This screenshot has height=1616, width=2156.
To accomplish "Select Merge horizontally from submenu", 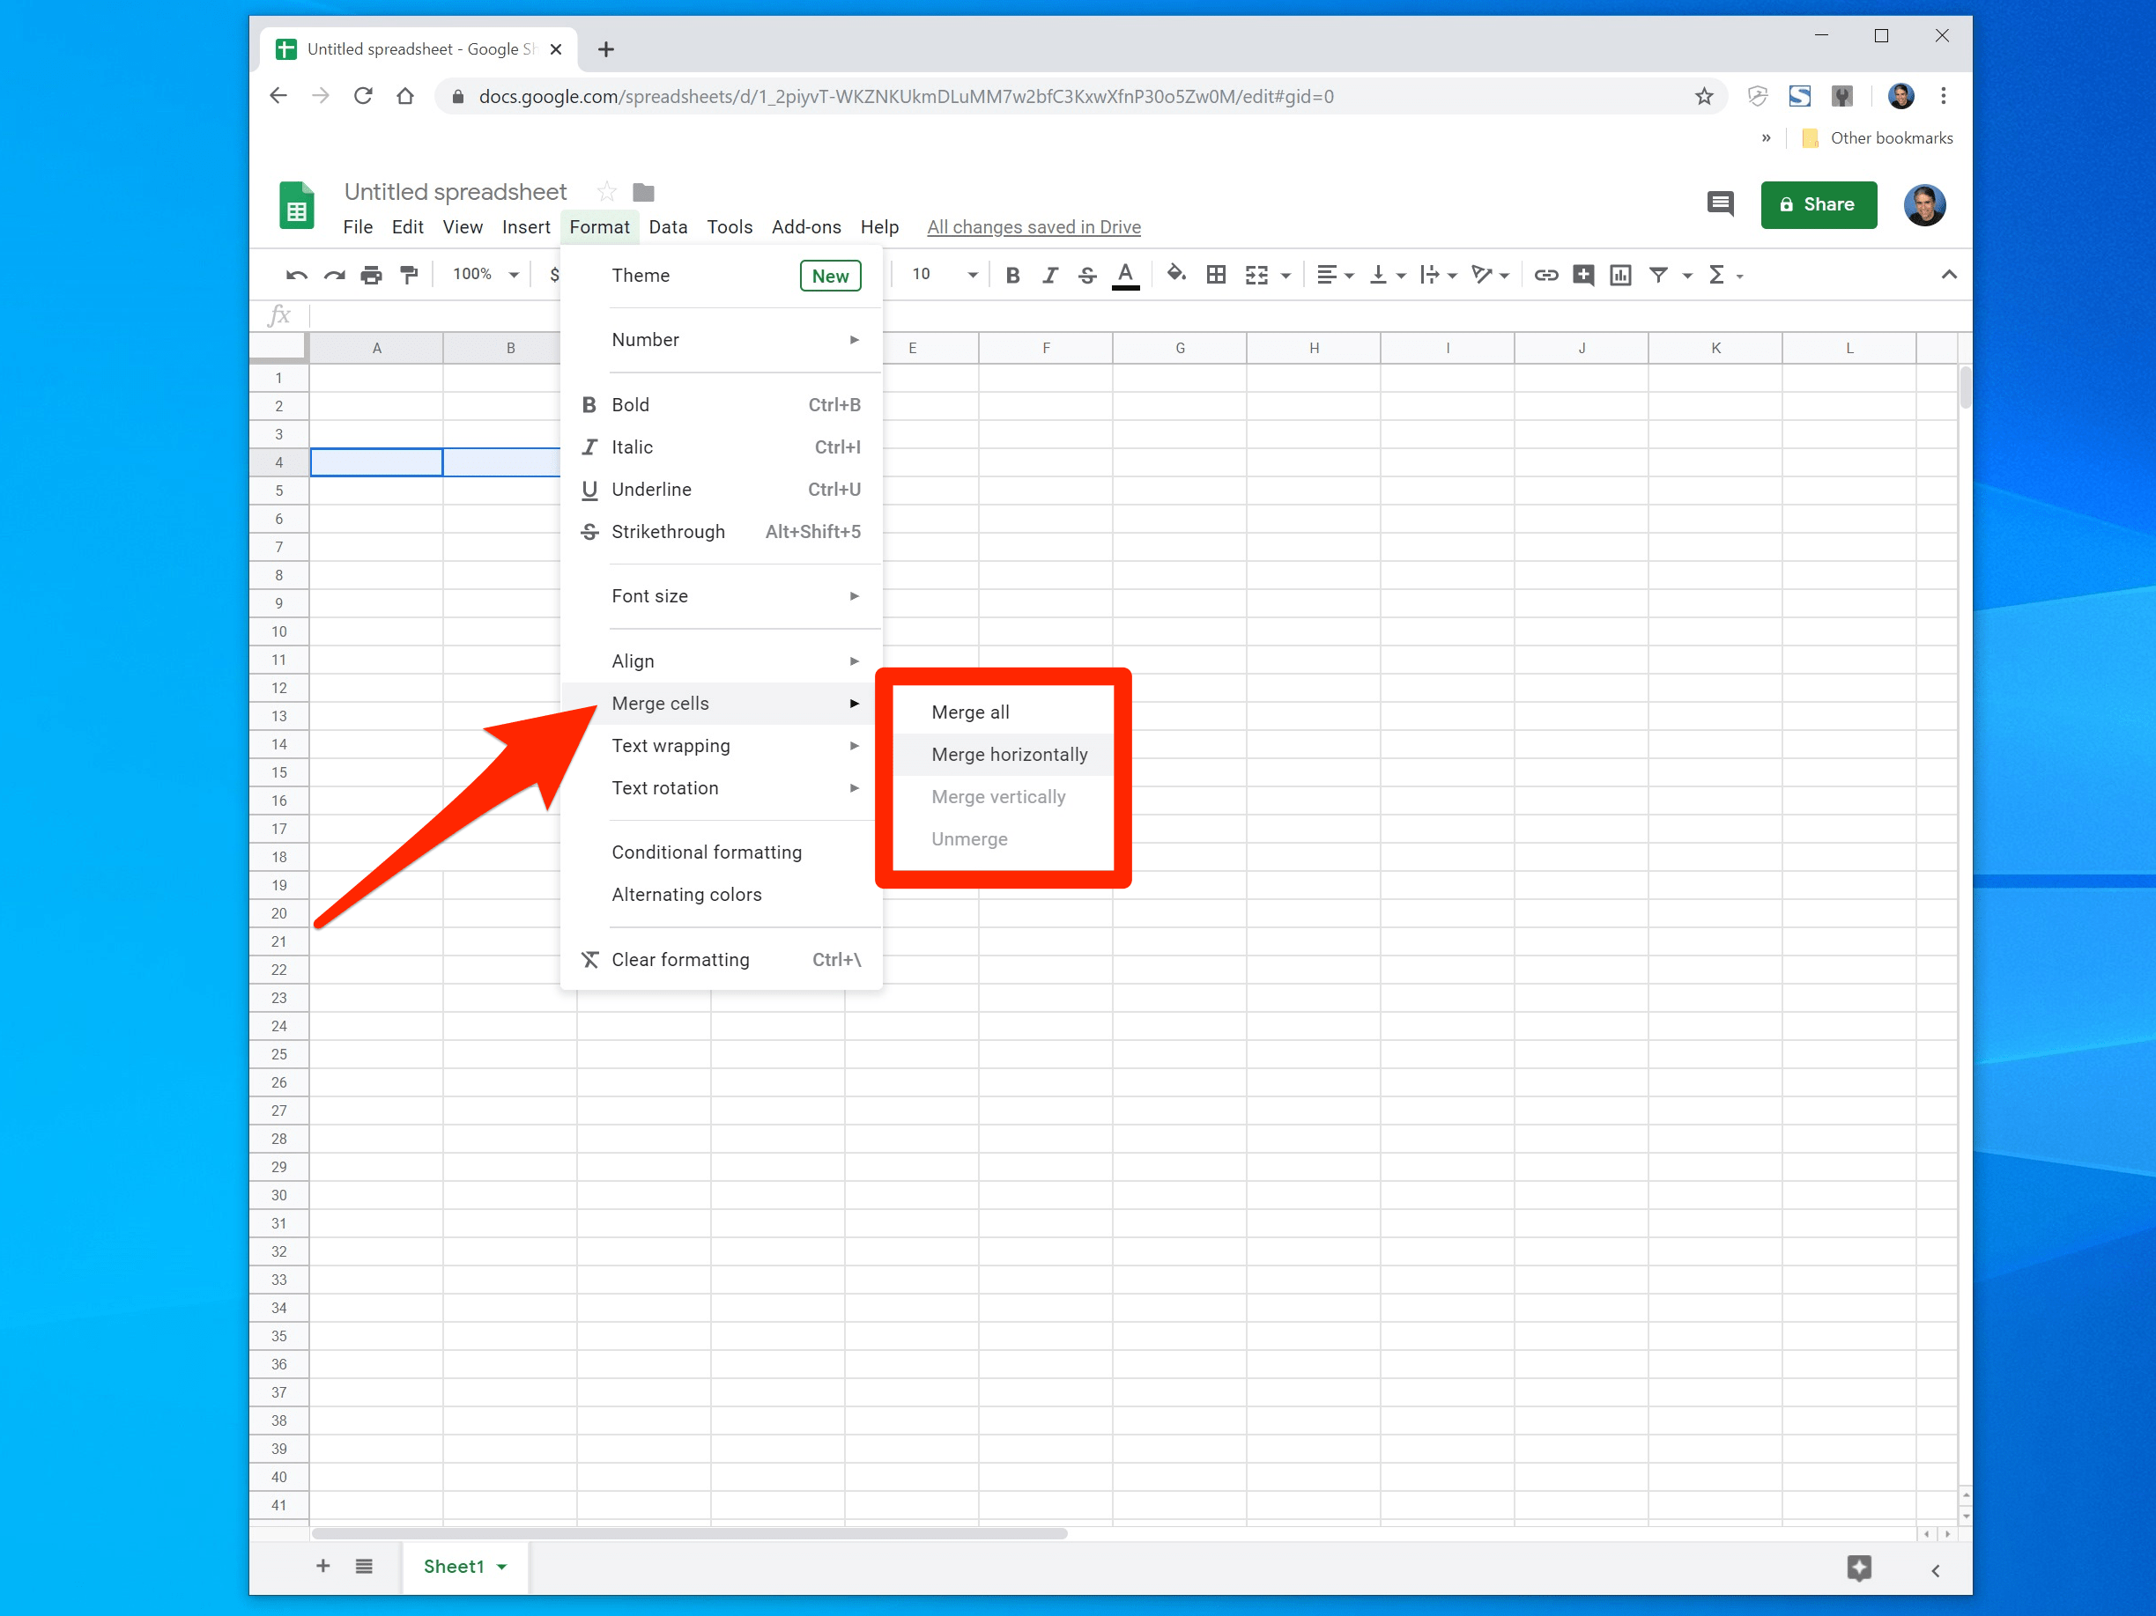I will pyautogui.click(x=1009, y=754).
